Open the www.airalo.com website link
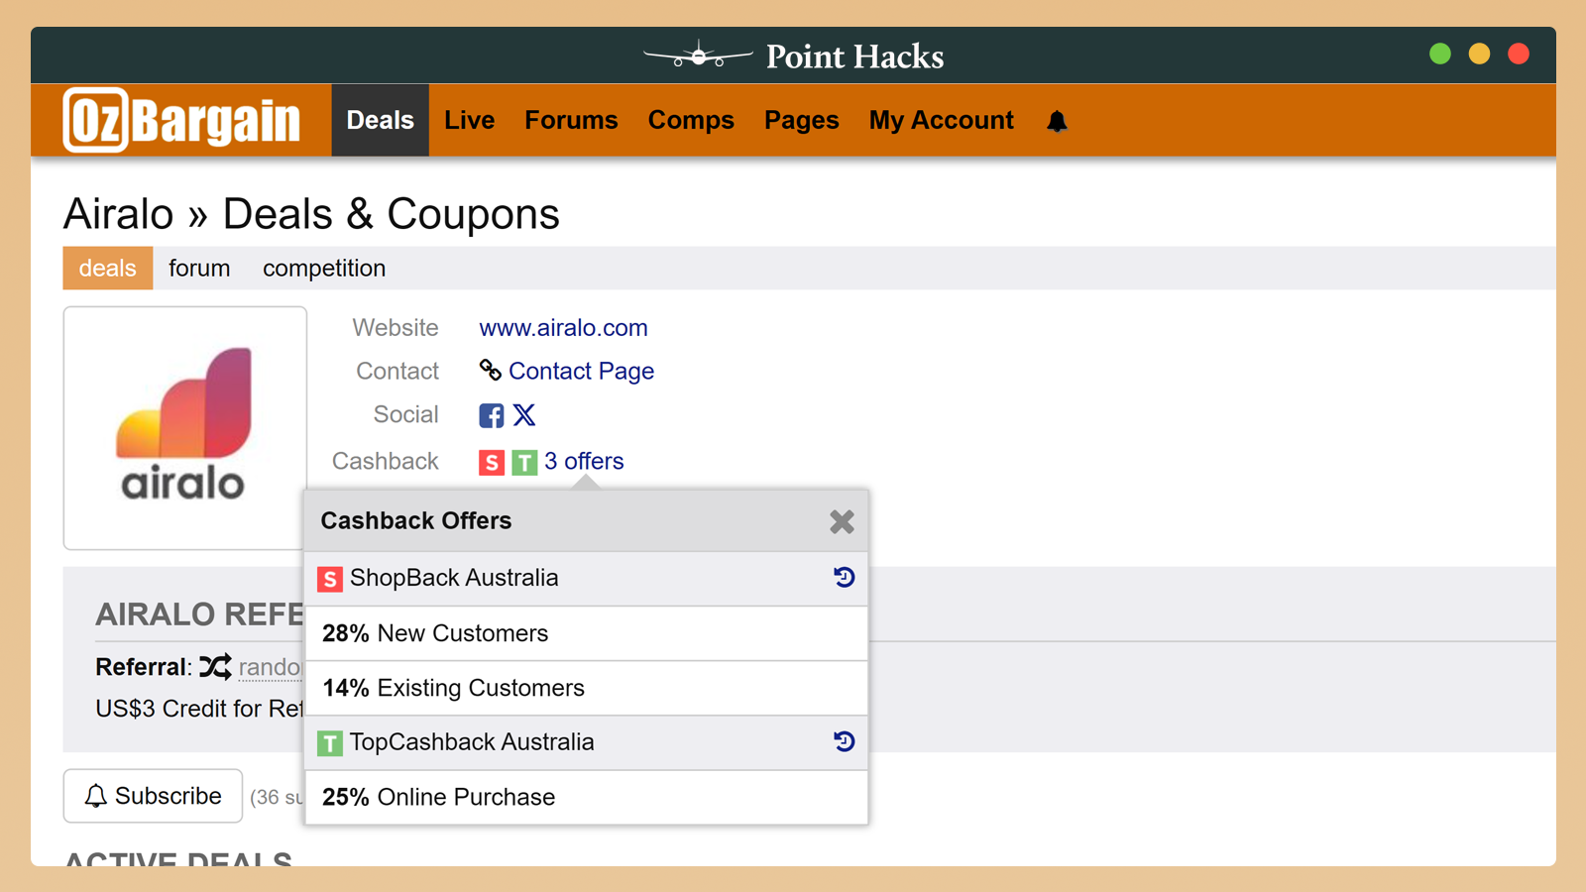1586x892 pixels. [x=563, y=328]
